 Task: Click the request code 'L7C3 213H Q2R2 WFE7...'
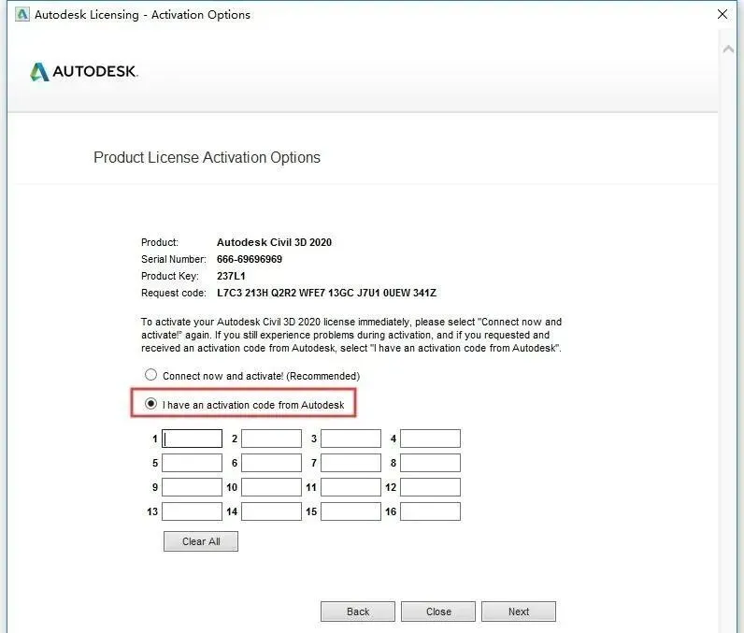[326, 293]
